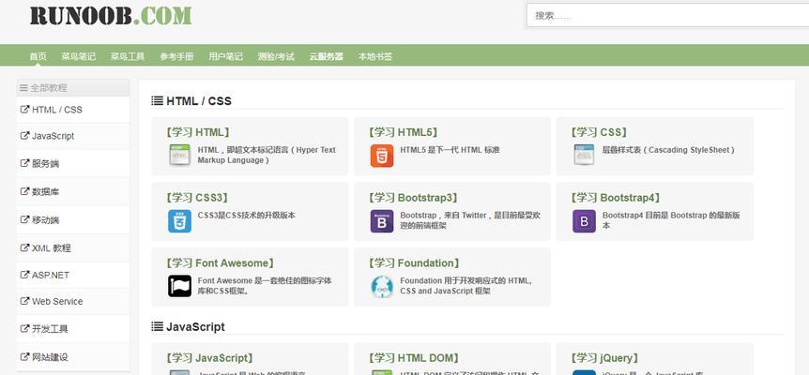Open the 菜鸟工具 nav item
The image size is (809, 375).
click(128, 56)
